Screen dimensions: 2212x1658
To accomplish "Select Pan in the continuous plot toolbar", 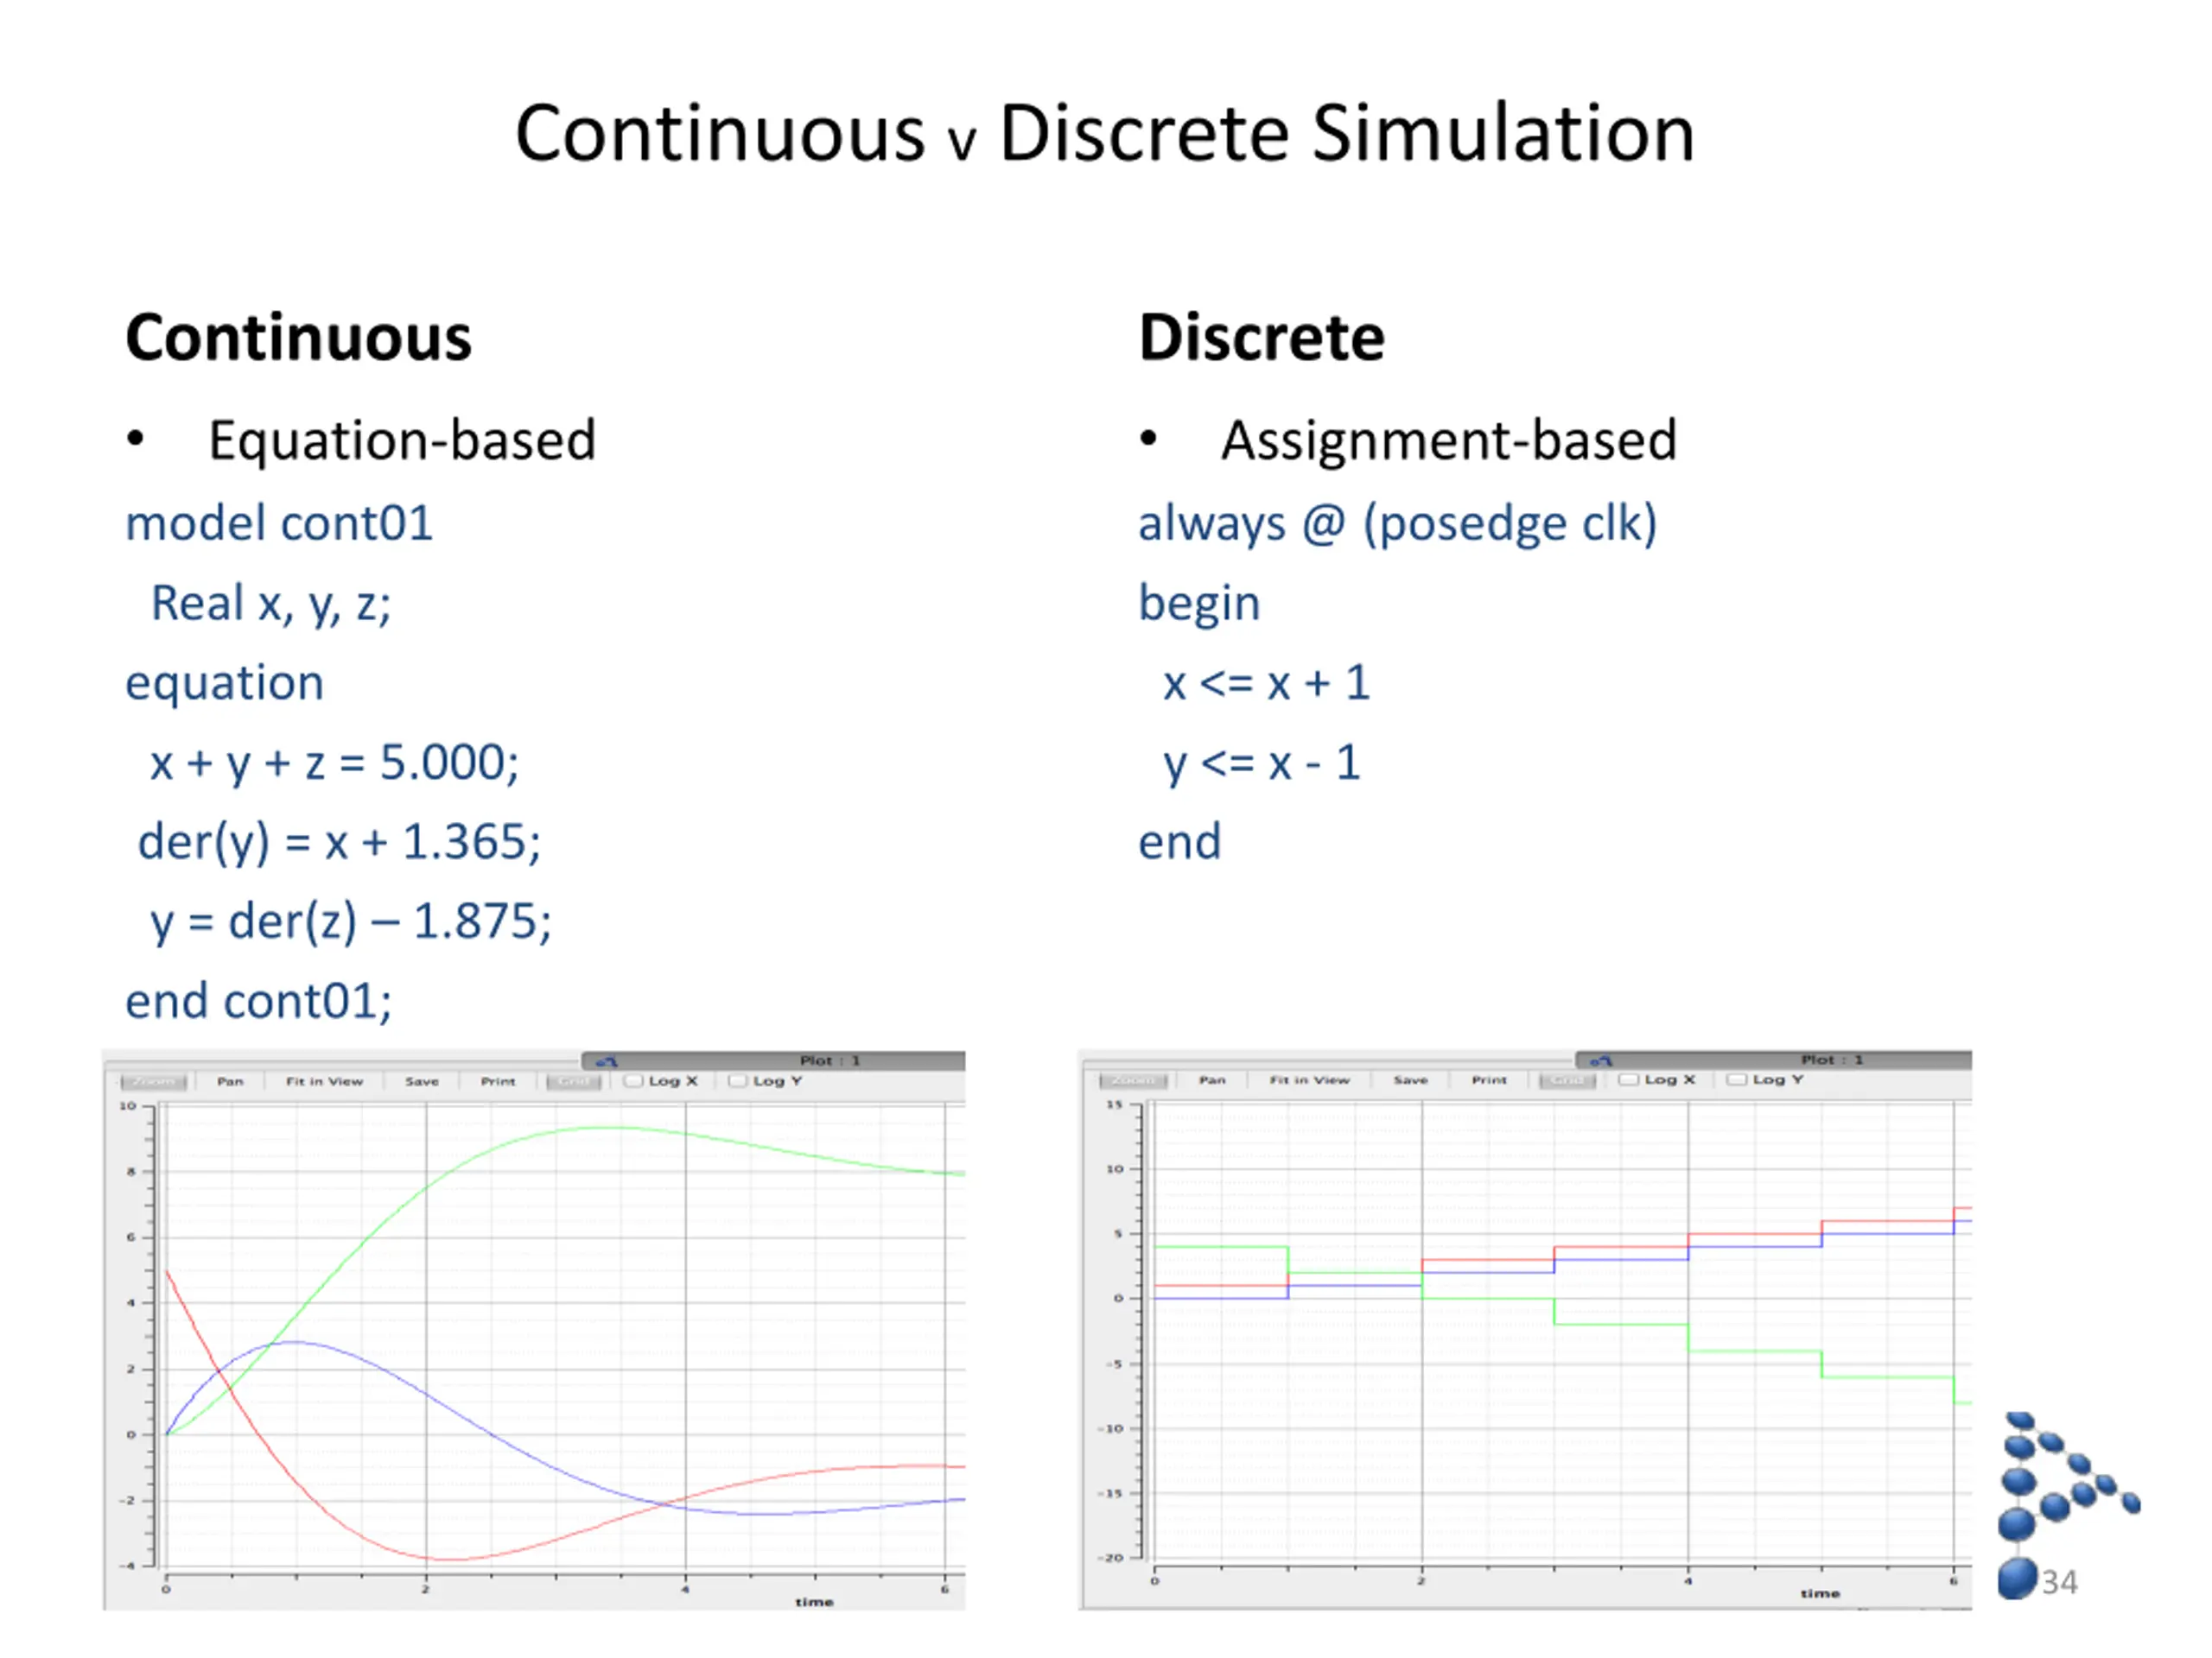I will point(230,1081).
